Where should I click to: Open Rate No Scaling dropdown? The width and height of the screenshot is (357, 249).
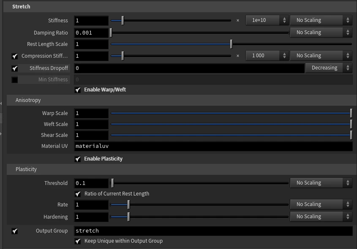point(321,204)
